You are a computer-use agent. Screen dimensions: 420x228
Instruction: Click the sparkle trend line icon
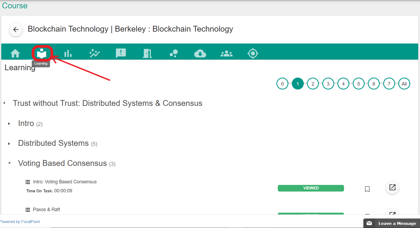pyautogui.click(x=94, y=53)
